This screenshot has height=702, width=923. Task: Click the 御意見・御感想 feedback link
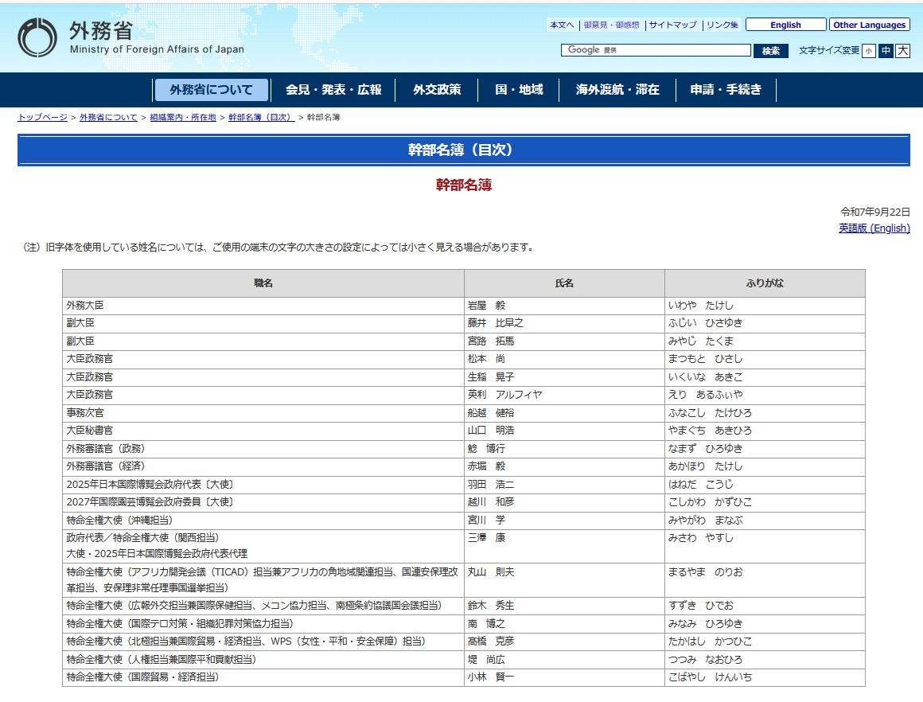click(x=612, y=25)
